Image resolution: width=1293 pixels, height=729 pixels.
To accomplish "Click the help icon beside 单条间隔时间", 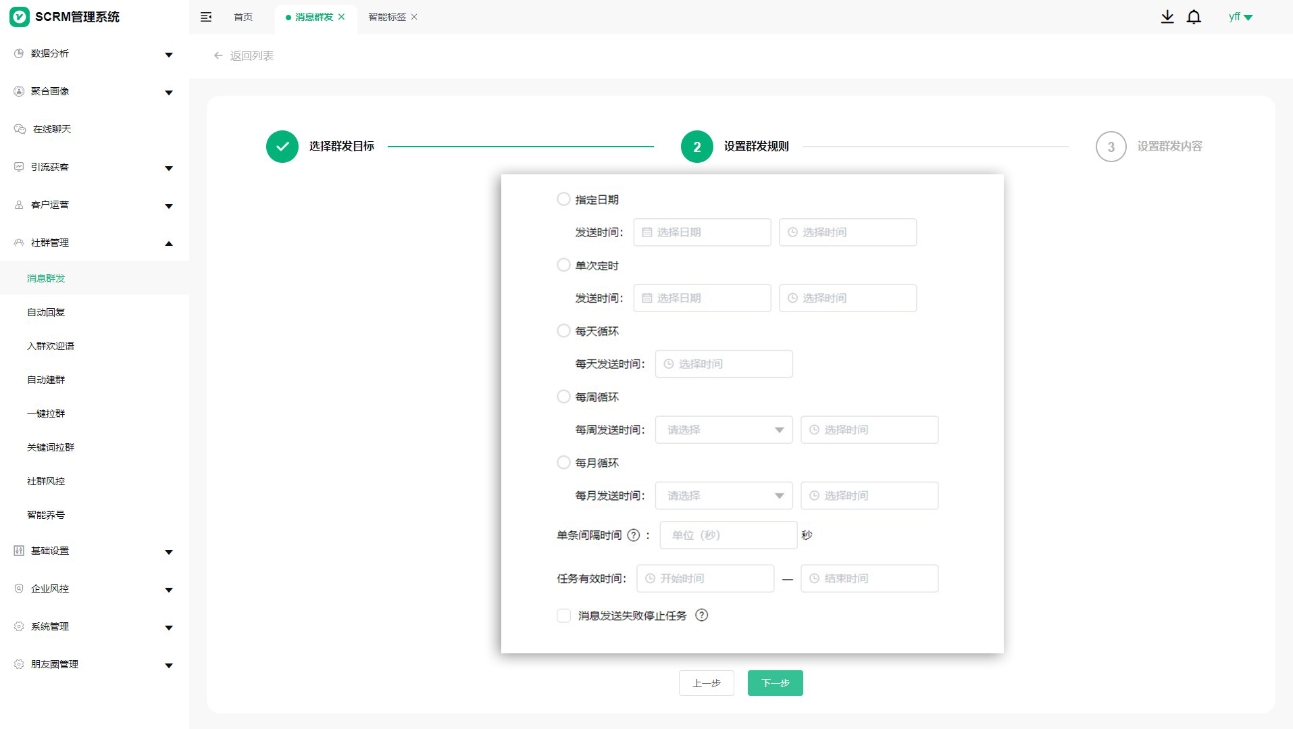I will coord(633,535).
